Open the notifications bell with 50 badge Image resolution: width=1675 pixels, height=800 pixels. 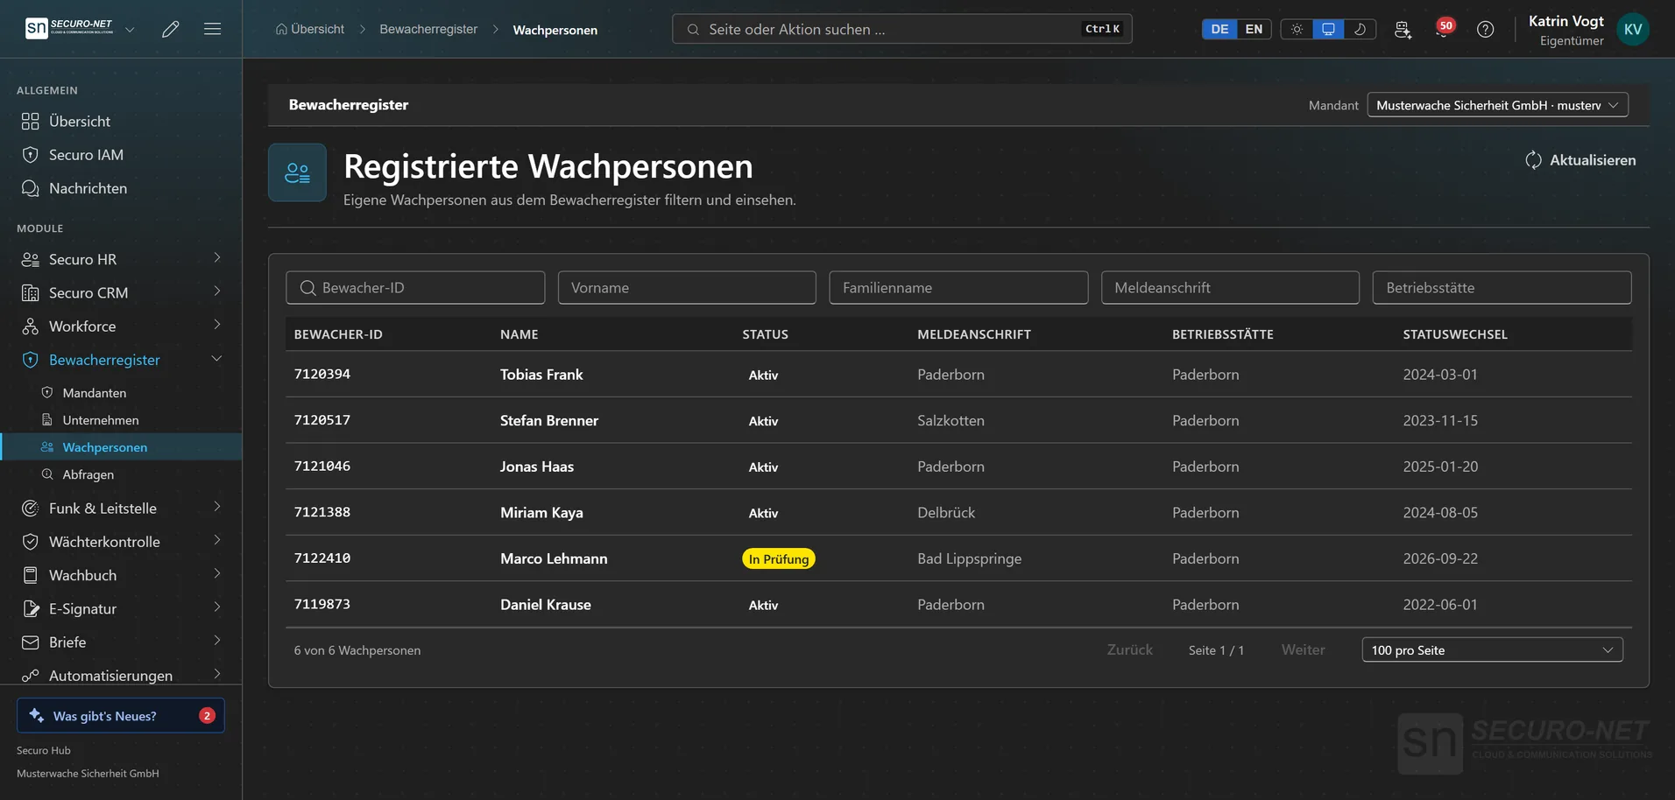tap(1443, 29)
